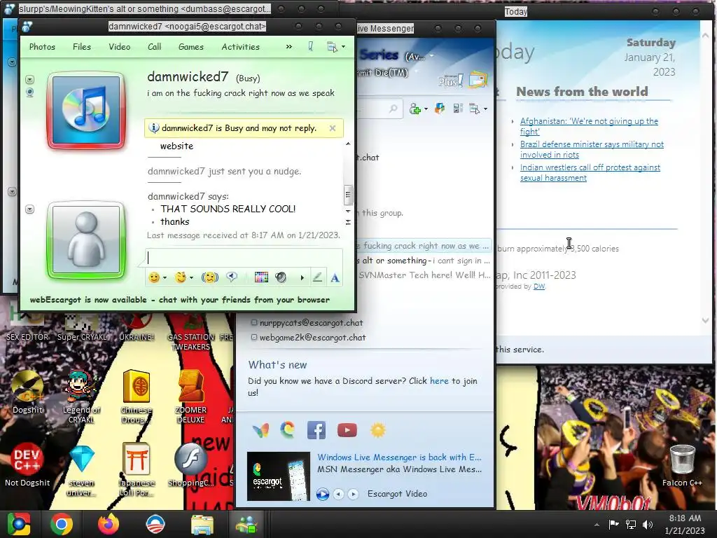Change contact list layout icon in Messenger

[x=458, y=109]
